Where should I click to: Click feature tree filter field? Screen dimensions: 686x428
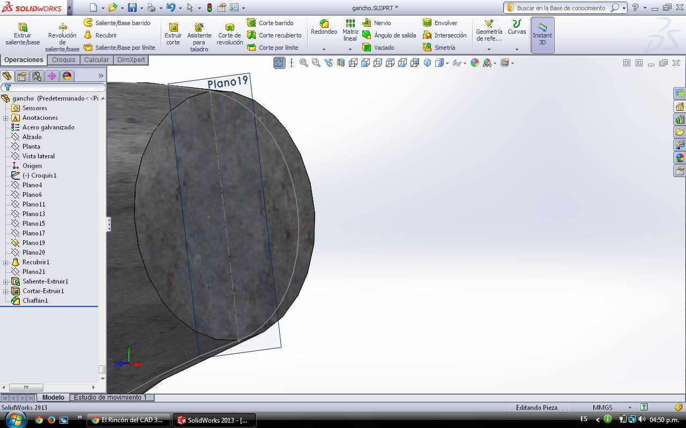tap(53, 87)
